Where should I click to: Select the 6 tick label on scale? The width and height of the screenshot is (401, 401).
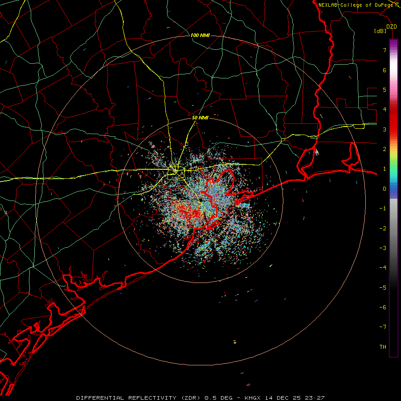click(x=385, y=70)
